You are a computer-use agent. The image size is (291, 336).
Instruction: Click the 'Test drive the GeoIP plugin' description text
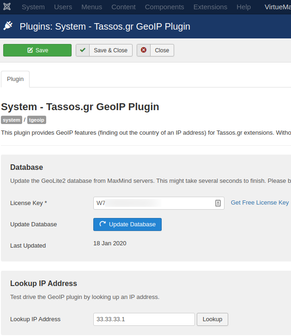pos(85,297)
